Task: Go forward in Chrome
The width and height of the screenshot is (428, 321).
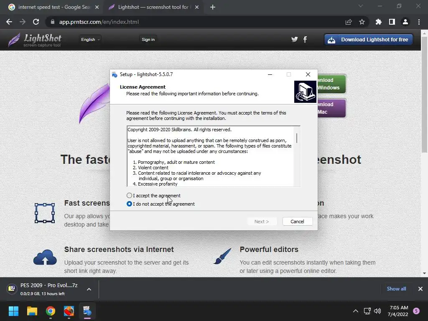Action: [x=23, y=22]
